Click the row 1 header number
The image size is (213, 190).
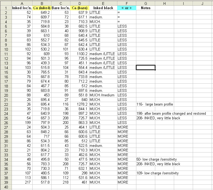[5, 8]
